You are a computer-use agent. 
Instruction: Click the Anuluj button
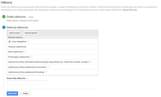tap(25, 94)
